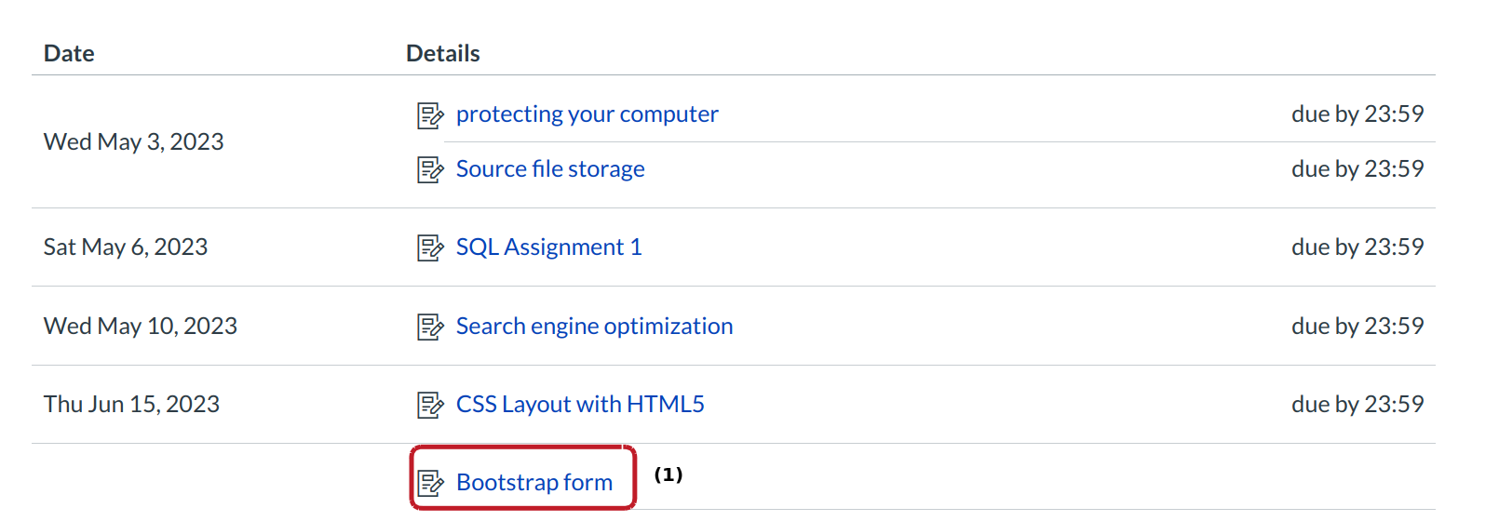1499x521 pixels.
Task: Select the Wed May 3, 2023 date cell
Action: 133,142
